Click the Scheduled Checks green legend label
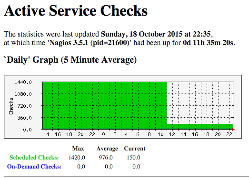 [x=34, y=158]
